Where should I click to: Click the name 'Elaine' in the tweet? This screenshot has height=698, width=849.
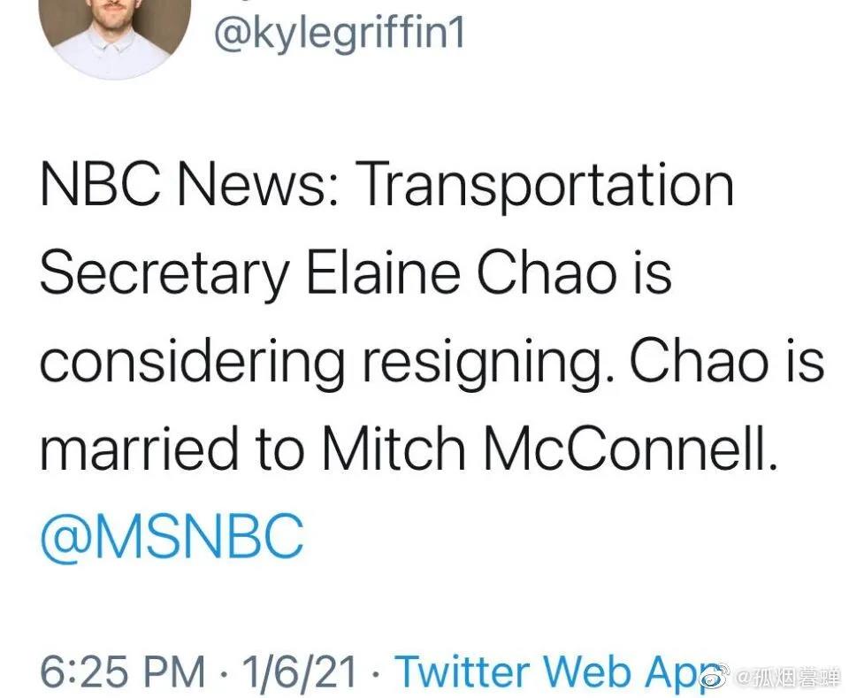point(383,272)
